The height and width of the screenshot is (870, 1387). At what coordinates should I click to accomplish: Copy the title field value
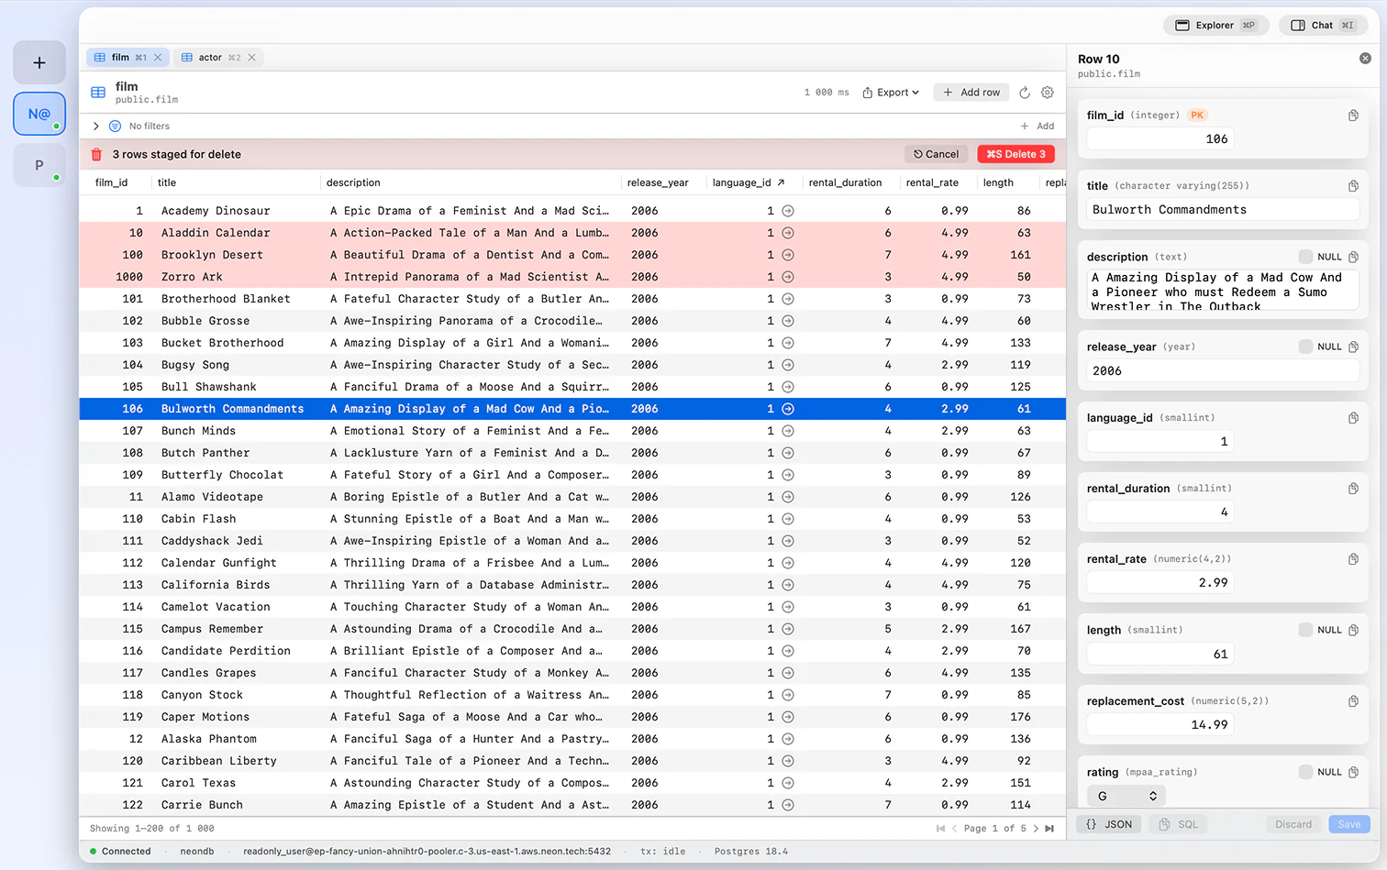pos(1353,186)
